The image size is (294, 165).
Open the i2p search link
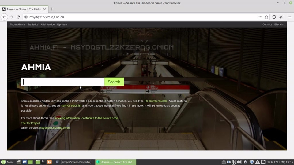63,24
